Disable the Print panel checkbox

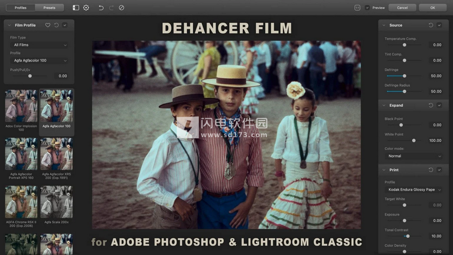coord(439,170)
